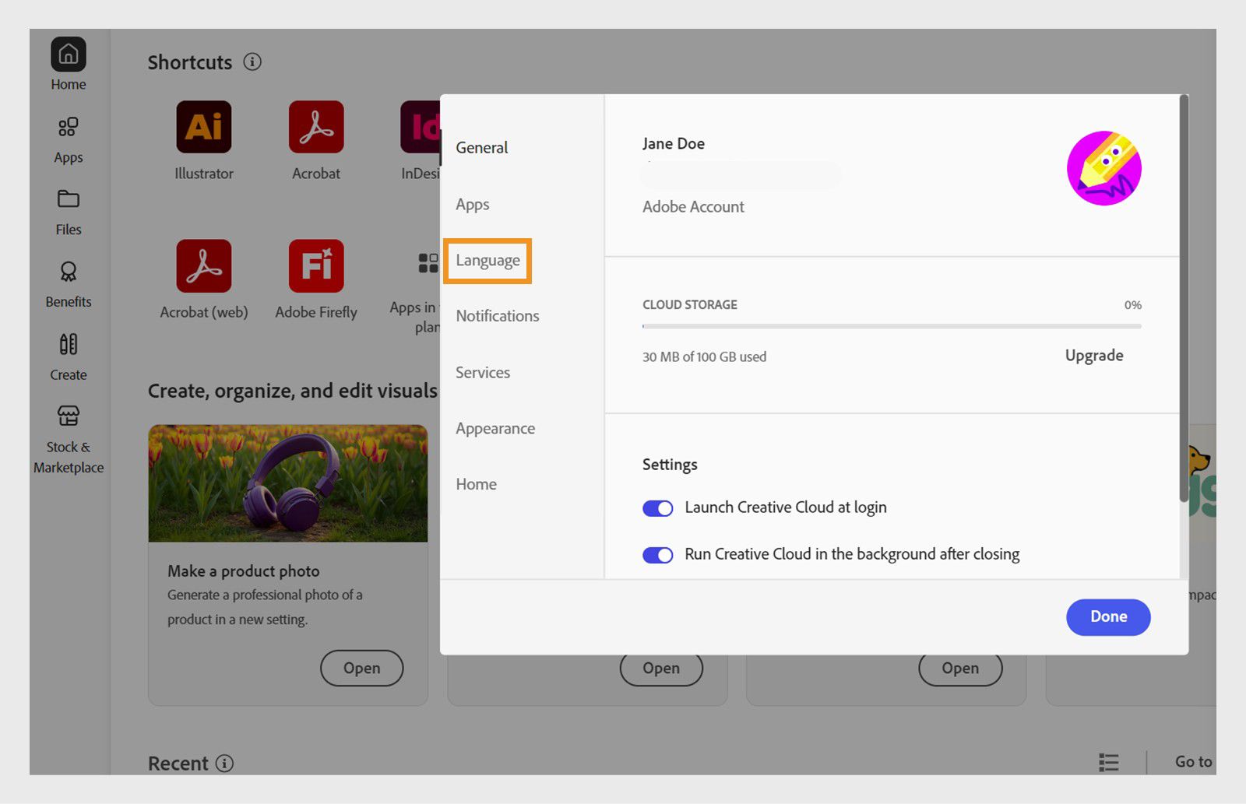Select Acrobat (web) in Shortcuts
This screenshot has width=1246, height=804.
pyautogui.click(x=203, y=265)
